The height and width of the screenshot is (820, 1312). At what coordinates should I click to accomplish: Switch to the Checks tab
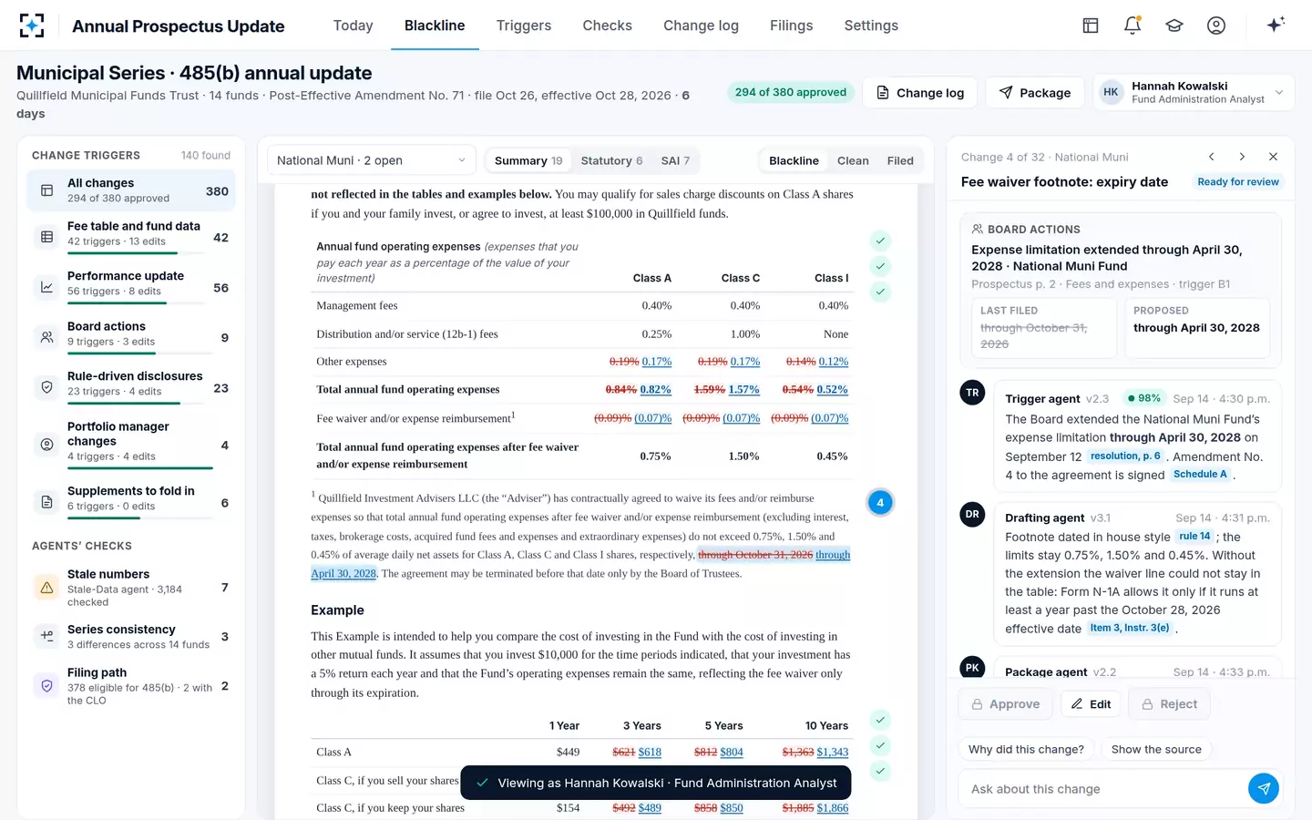click(608, 26)
